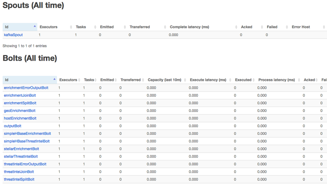Sort bolts by Capacity (last 10m) header

(164, 80)
